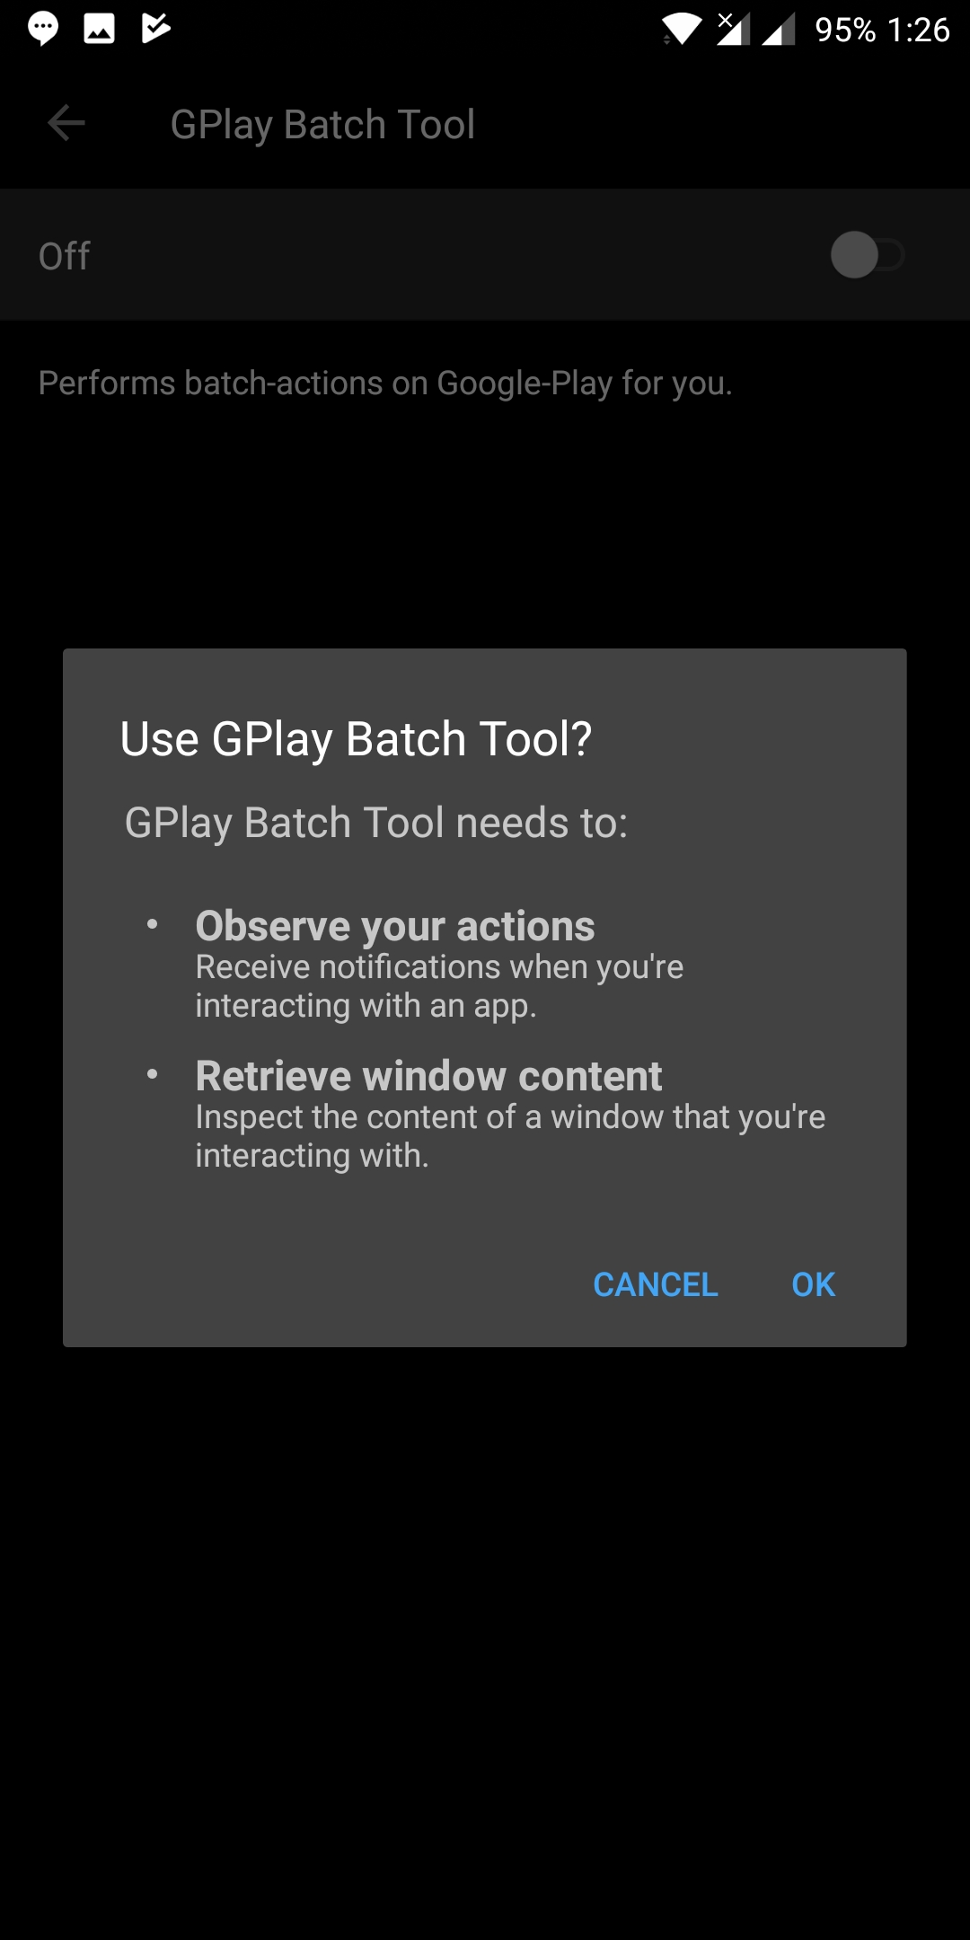The width and height of the screenshot is (970, 1940).
Task: Tap the signal icon marked with X
Action: pyautogui.click(x=733, y=29)
